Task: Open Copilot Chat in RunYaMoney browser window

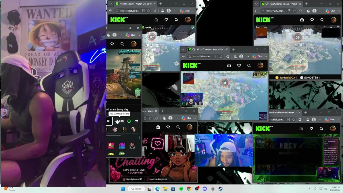Action: (x=331, y=11)
